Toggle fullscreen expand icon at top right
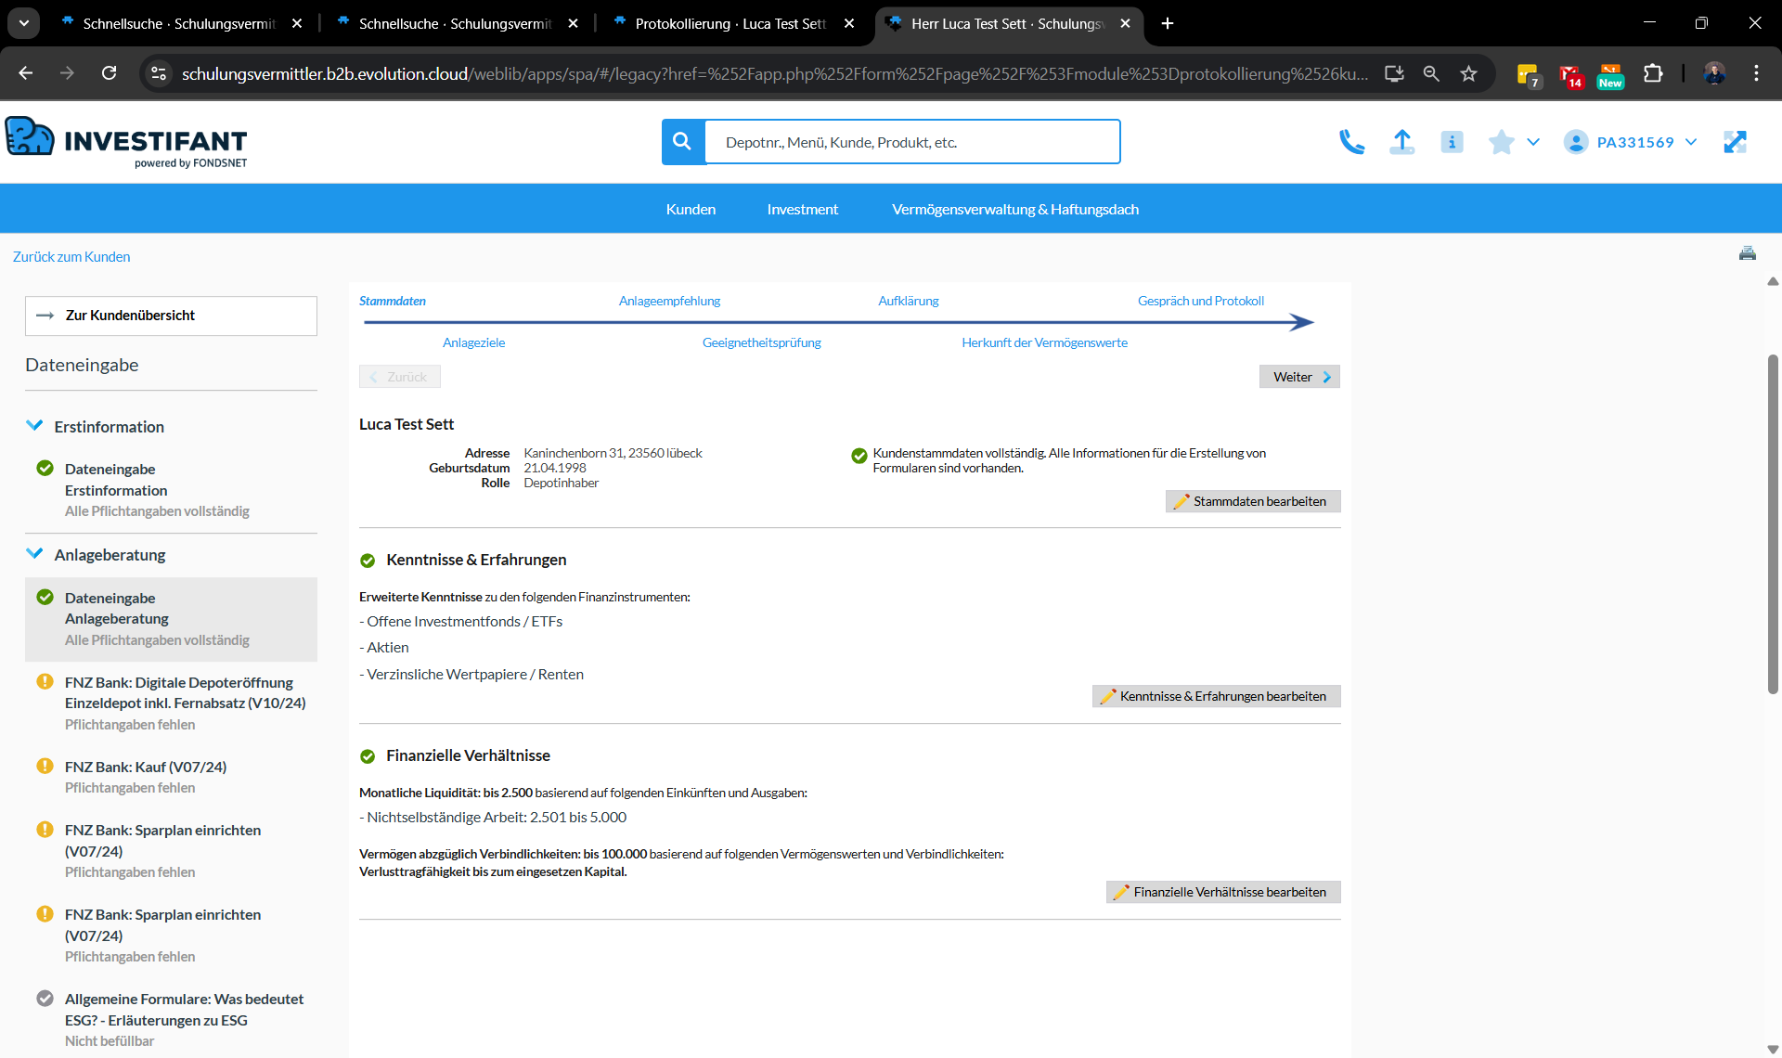Image resolution: width=1782 pixels, height=1058 pixels. coord(1734,142)
